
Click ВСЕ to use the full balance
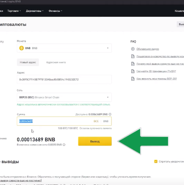(x=96, y=121)
